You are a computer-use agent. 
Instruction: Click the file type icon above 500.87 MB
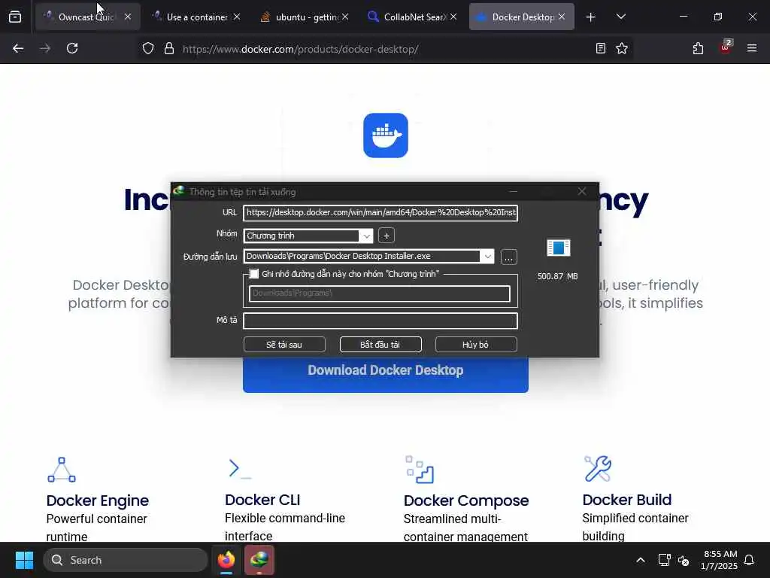(x=559, y=248)
